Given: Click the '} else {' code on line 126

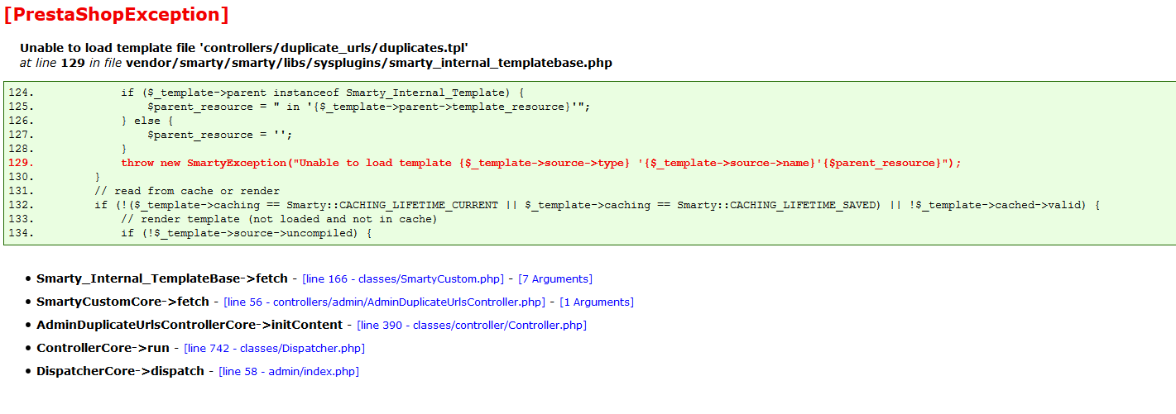Looking at the screenshot, I should coord(147,121).
